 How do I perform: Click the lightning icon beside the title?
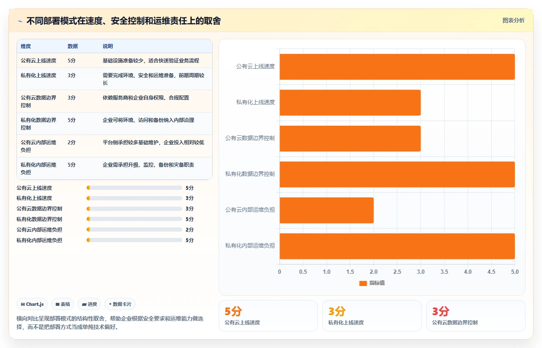pyautogui.click(x=20, y=21)
